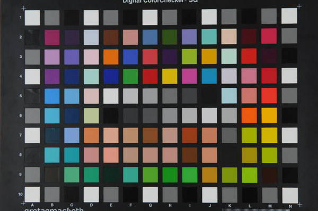Select the yellow patch at H4
The width and height of the screenshot is (318, 211).
(x=170, y=76)
